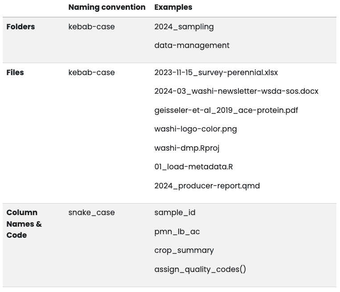Click the washi-newsletter-wsda-sos.docx file name

[x=236, y=91]
